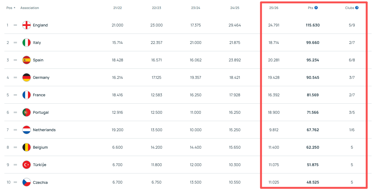This screenshot has width=376, height=192.
Task: Click the Association column header
Action: [30, 8]
